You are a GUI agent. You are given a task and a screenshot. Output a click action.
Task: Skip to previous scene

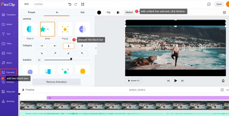point(168,81)
